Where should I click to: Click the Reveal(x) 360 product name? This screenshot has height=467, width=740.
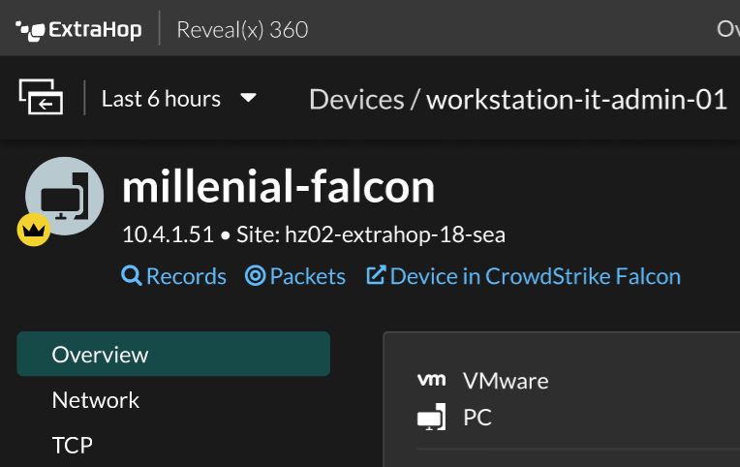pyautogui.click(x=242, y=30)
